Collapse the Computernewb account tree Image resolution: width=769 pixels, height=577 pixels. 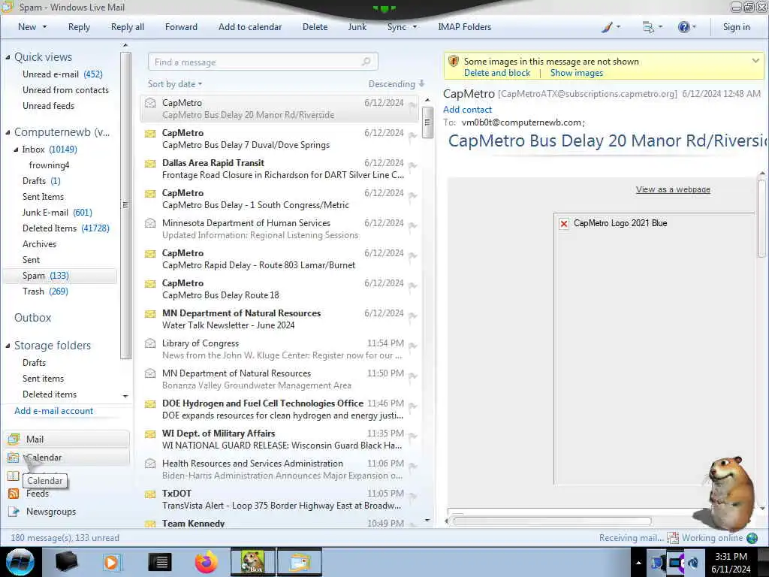[x=8, y=132]
